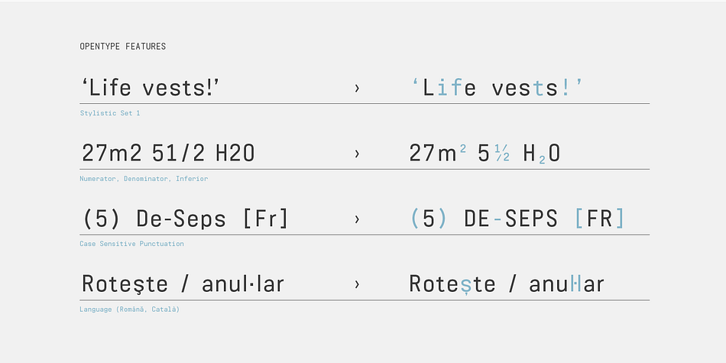Click the Language (Română, Català) label

click(x=129, y=310)
